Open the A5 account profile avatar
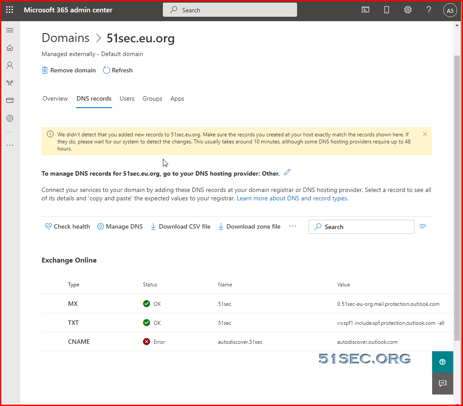This screenshot has width=463, height=406. tap(450, 10)
